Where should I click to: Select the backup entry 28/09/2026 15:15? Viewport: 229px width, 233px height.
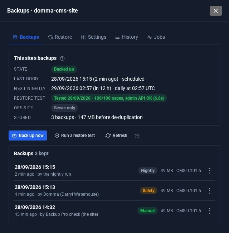click(x=114, y=171)
